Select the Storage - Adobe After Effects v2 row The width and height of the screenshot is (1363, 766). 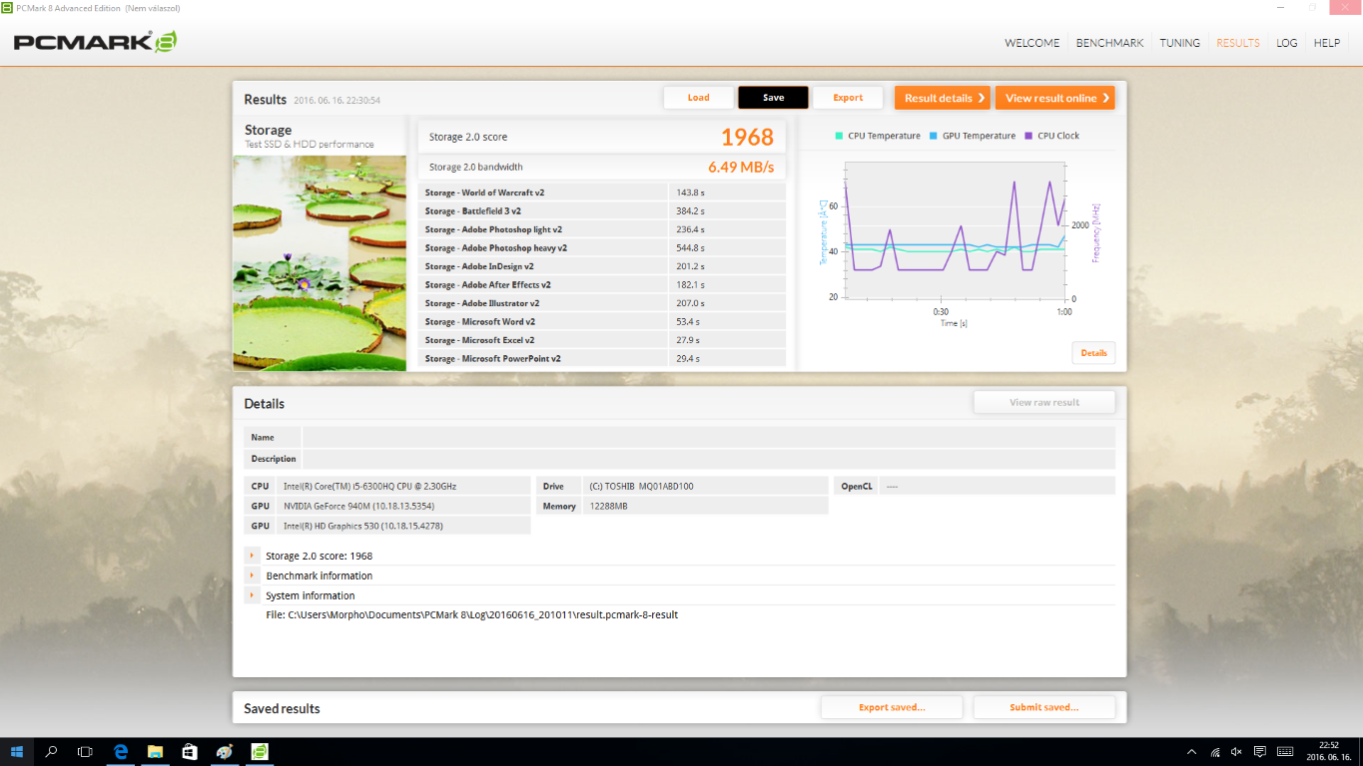point(602,285)
